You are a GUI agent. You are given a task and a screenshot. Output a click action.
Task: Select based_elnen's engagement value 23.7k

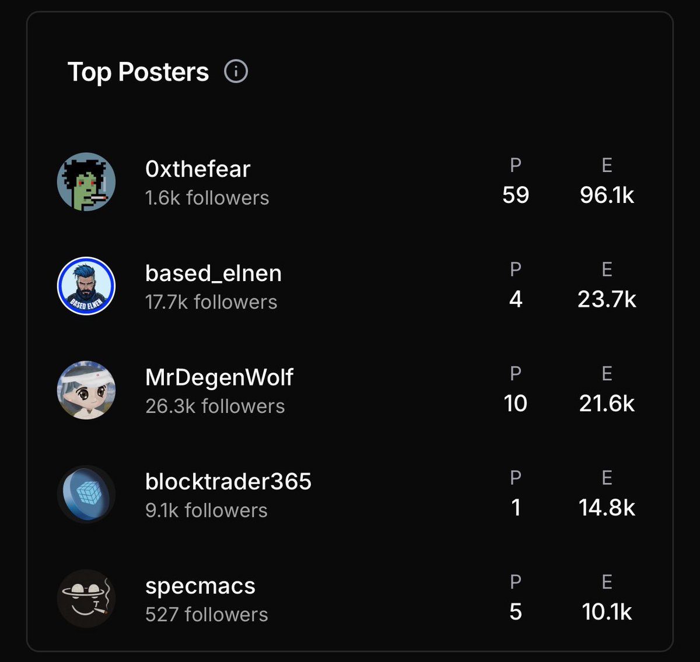607,299
